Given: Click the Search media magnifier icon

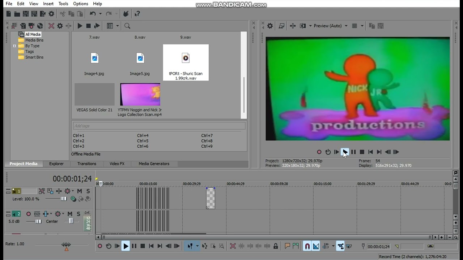Looking at the screenshot, I should coord(127,26).
